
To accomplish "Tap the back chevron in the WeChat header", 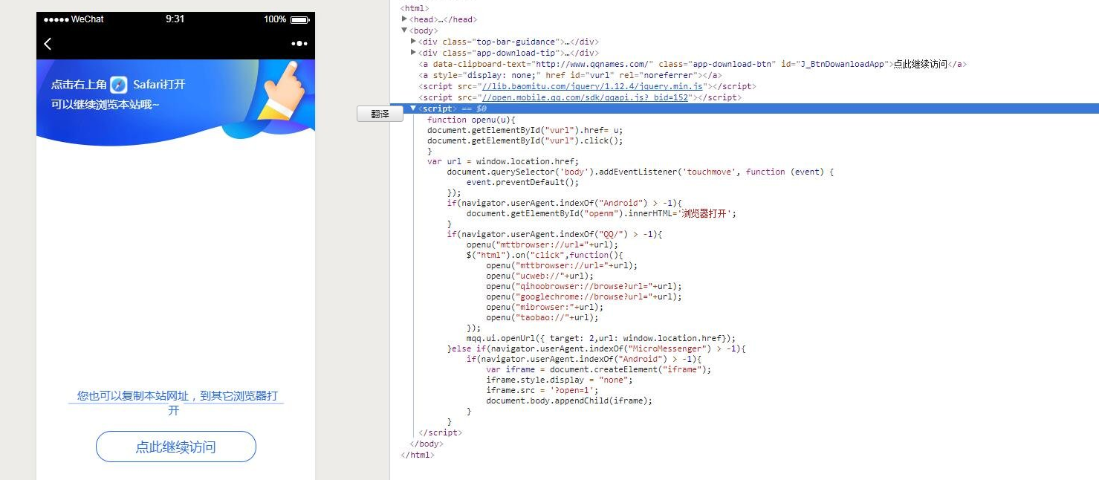I will tap(48, 44).
